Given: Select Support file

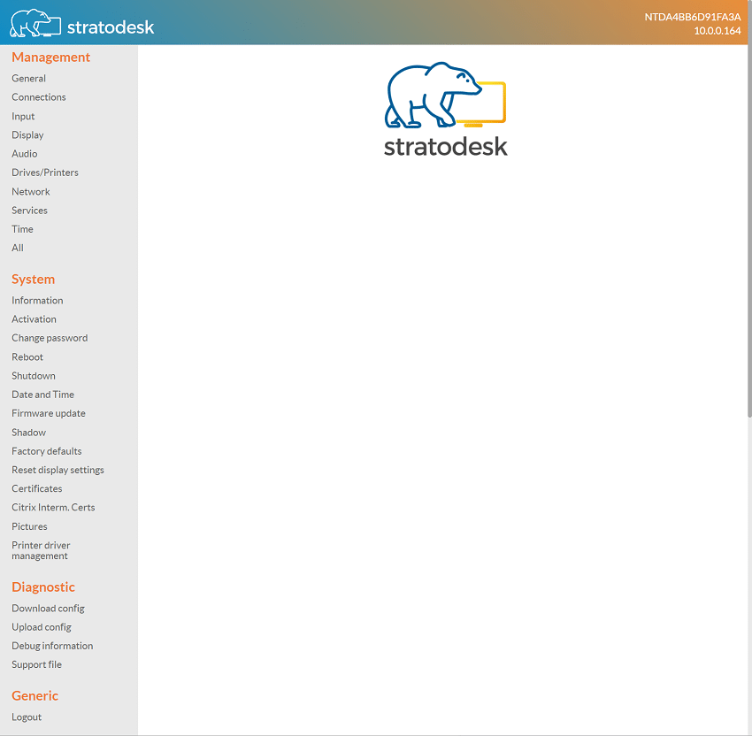Looking at the screenshot, I should (37, 664).
